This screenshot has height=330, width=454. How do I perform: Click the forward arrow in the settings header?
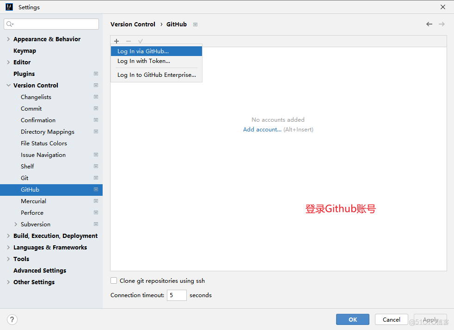click(442, 24)
